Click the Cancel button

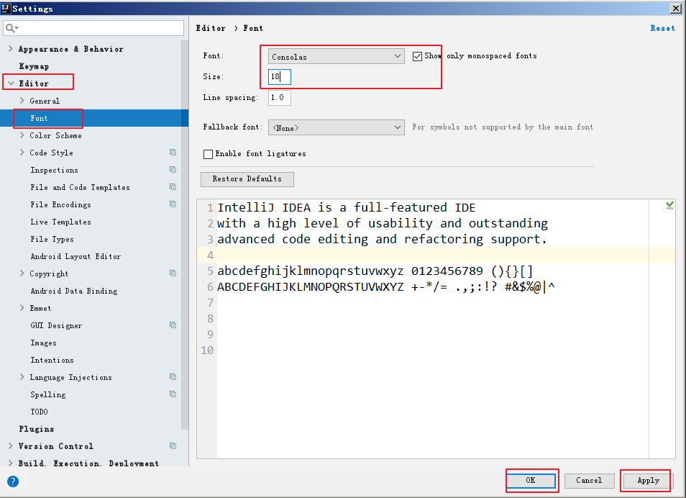click(x=589, y=481)
